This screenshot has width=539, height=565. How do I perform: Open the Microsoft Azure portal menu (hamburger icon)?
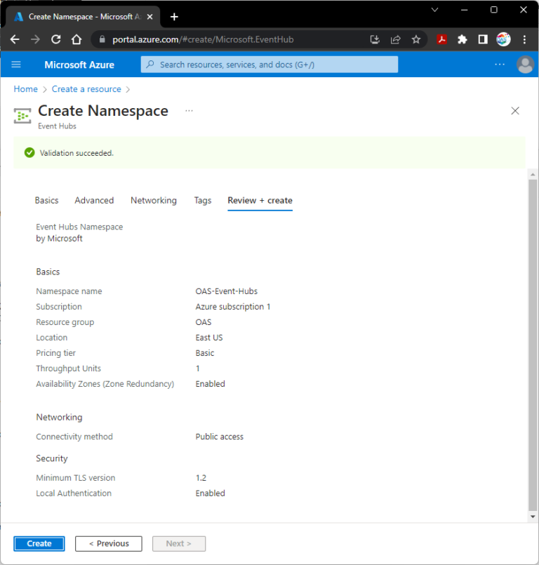tap(16, 64)
